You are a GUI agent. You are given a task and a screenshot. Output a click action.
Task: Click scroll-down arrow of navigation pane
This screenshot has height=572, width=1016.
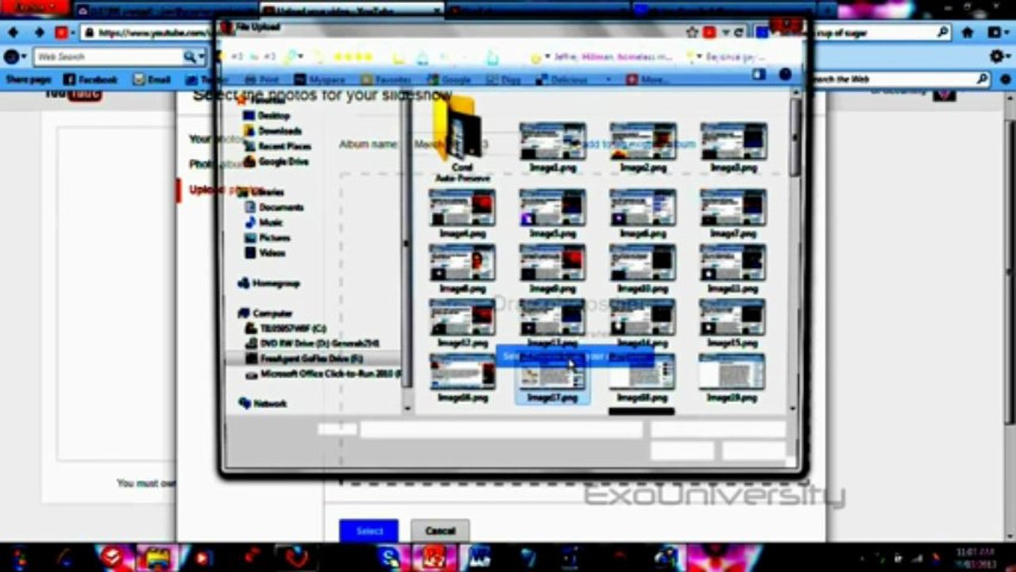408,408
